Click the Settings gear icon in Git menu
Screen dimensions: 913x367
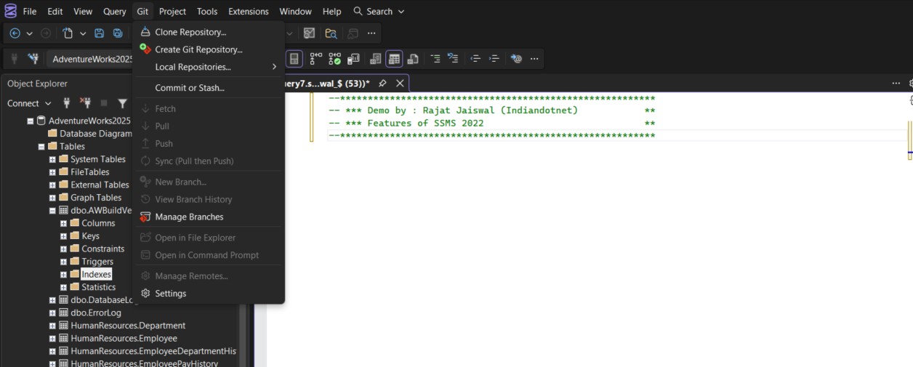(x=145, y=294)
